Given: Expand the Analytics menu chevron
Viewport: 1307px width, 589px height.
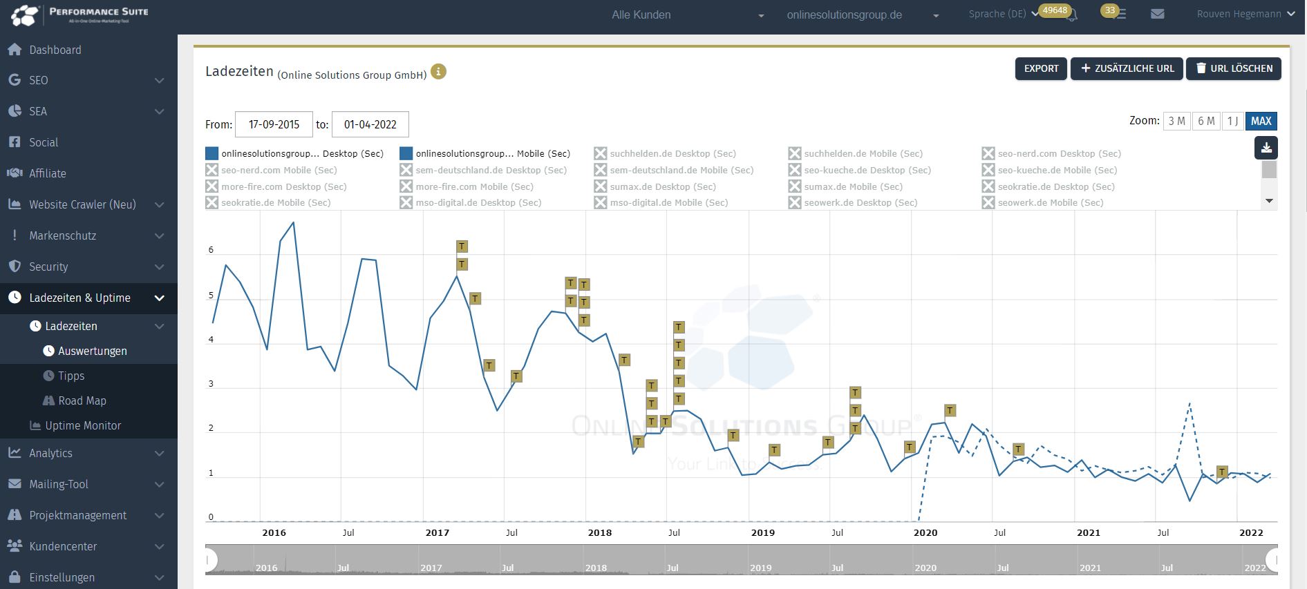Looking at the screenshot, I should pyautogui.click(x=160, y=453).
